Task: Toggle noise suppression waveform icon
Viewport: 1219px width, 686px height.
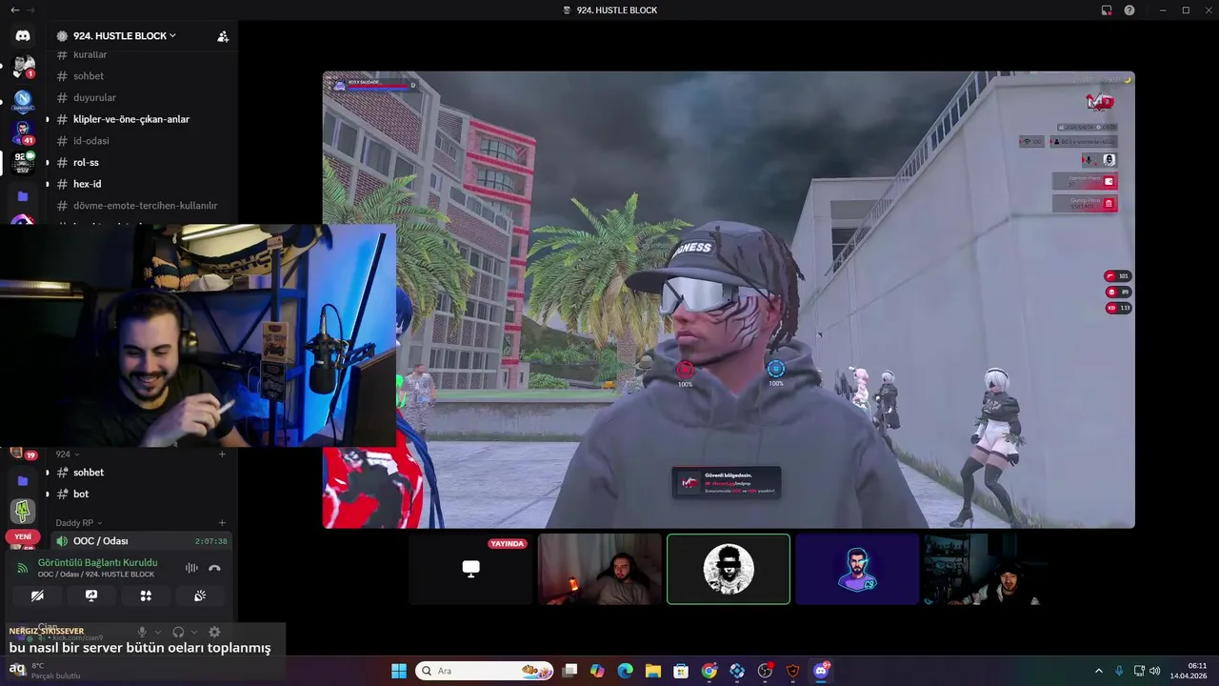Action: (191, 568)
